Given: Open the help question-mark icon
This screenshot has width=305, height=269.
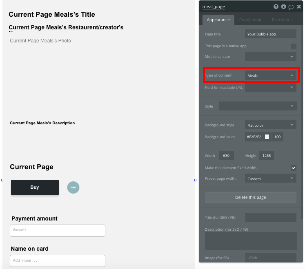Looking at the screenshot, I should click(x=276, y=7).
